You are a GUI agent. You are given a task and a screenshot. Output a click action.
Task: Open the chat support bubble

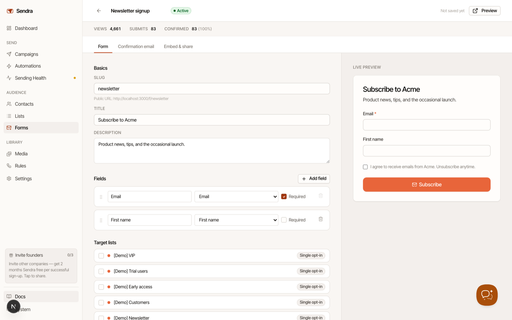tap(487, 295)
